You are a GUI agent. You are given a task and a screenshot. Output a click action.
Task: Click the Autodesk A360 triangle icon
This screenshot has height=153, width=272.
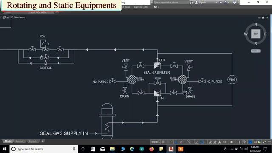click(225, 3)
